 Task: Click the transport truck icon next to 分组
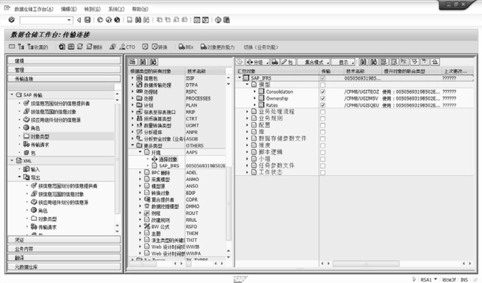(275, 62)
